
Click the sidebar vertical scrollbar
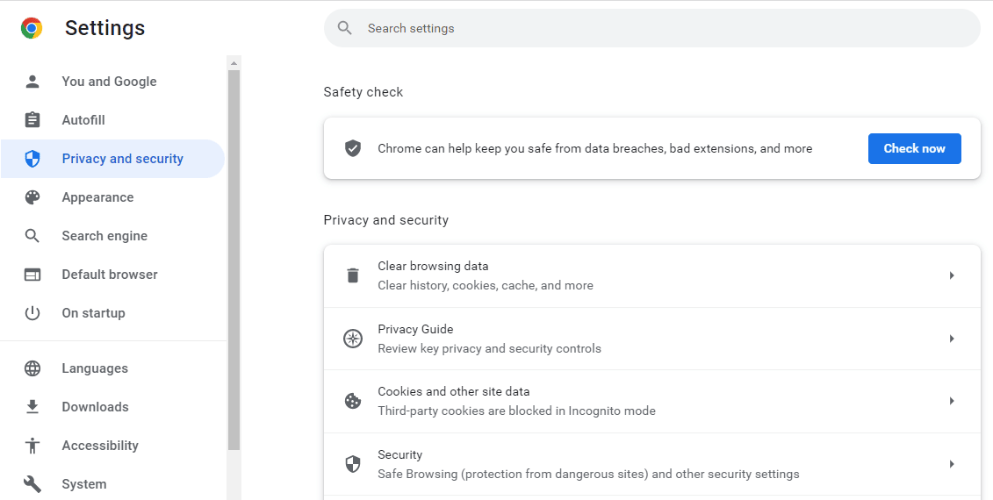click(234, 263)
